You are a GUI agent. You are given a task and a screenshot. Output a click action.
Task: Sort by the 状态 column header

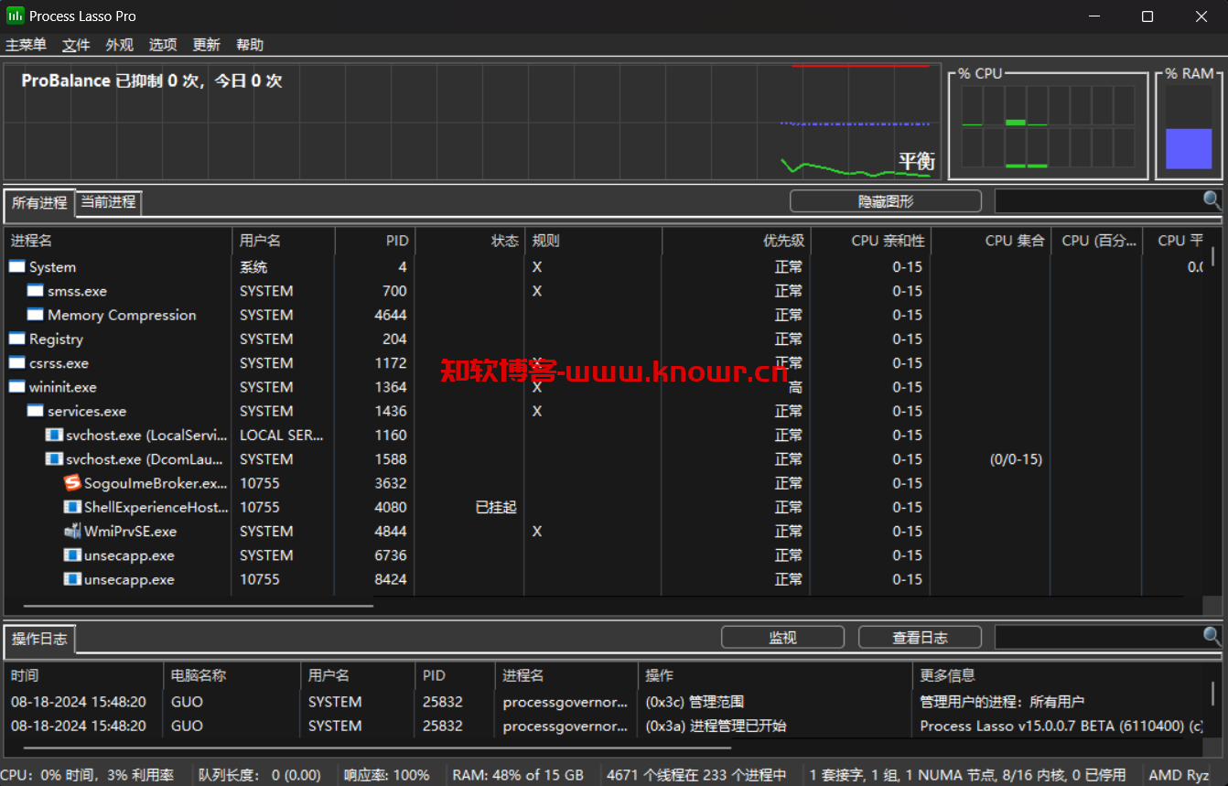click(470, 241)
